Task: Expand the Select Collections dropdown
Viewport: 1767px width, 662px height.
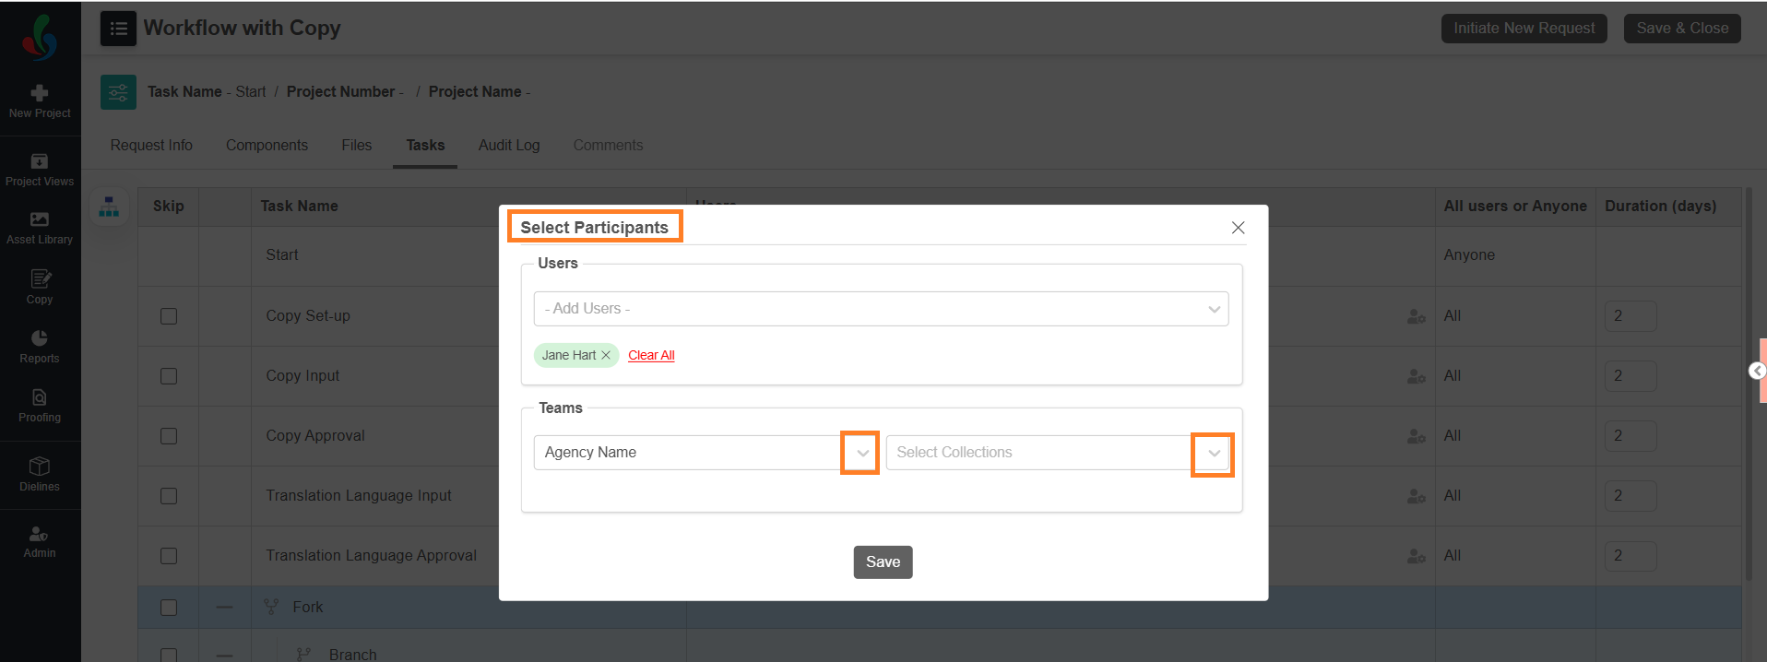Action: 1214,453
